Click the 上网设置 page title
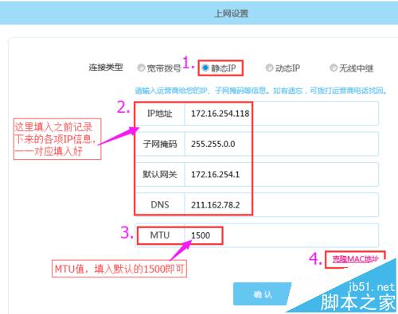Image resolution: width=398 pixels, height=314 pixels. point(231,14)
